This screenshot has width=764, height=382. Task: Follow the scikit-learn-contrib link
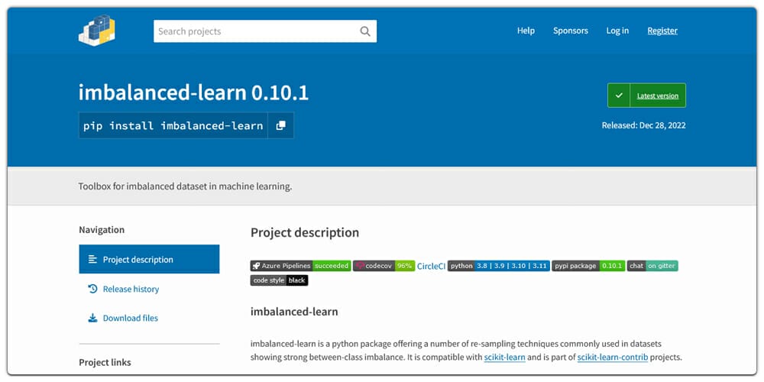(613, 357)
